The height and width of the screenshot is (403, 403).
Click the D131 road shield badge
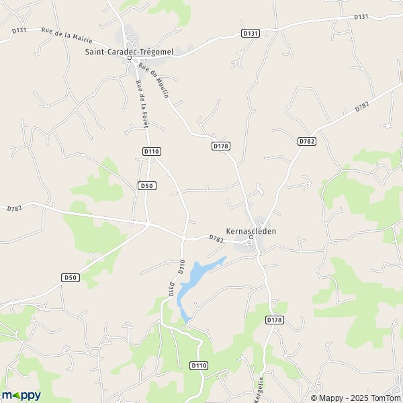pos(251,34)
